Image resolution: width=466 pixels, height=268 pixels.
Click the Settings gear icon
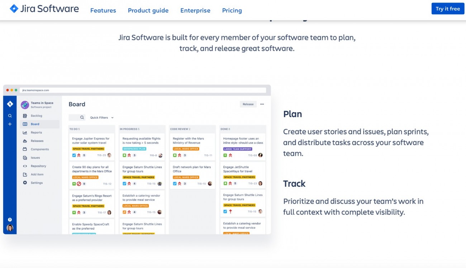click(x=25, y=183)
